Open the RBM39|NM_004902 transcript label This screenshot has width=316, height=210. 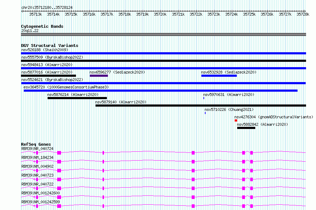click(37, 166)
